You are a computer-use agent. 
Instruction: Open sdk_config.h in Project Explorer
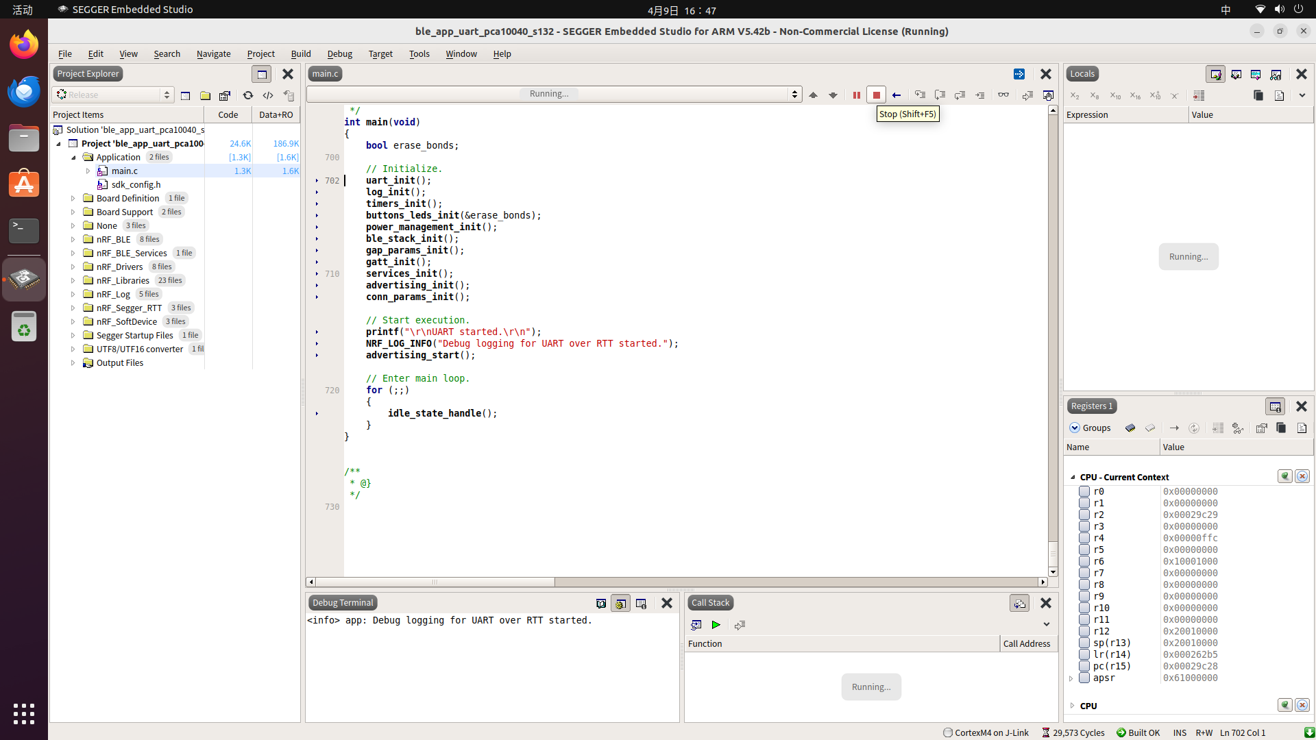pyautogui.click(x=136, y=184)
